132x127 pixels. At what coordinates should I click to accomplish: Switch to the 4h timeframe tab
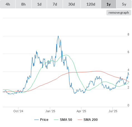pos(8,4)
